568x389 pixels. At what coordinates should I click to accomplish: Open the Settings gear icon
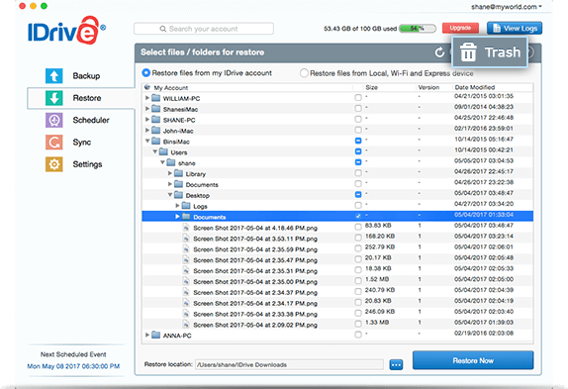pyautogui.click(x=54, y=164)
